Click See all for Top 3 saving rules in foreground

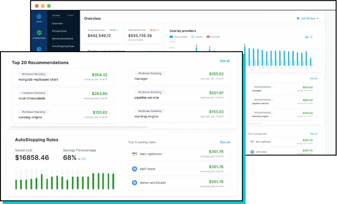point(225,142)
